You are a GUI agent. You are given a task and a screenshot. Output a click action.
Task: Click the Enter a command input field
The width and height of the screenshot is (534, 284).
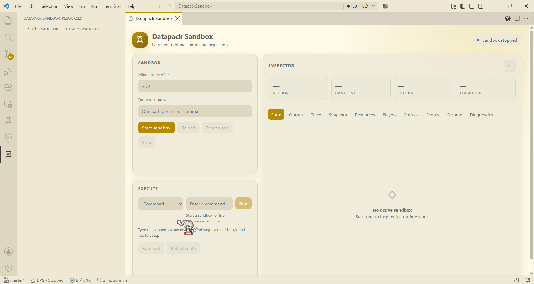pos(209,204)
